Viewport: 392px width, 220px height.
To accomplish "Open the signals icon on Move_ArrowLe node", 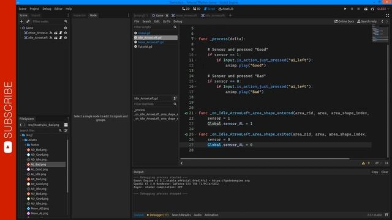I will [51, 33].
